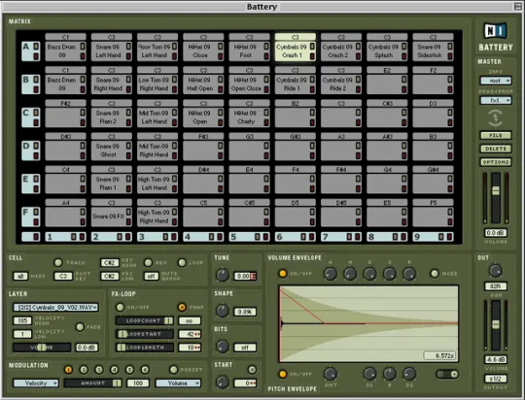This screenshot has width=525, height=400.
Task: Click the DELETE button
Action: [x=496, y=149]
